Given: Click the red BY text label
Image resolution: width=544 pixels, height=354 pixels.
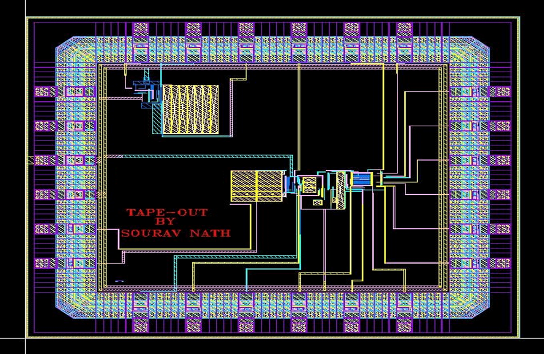Looking at the screenshot, I should pyautogui.click(x=167, y=222).
